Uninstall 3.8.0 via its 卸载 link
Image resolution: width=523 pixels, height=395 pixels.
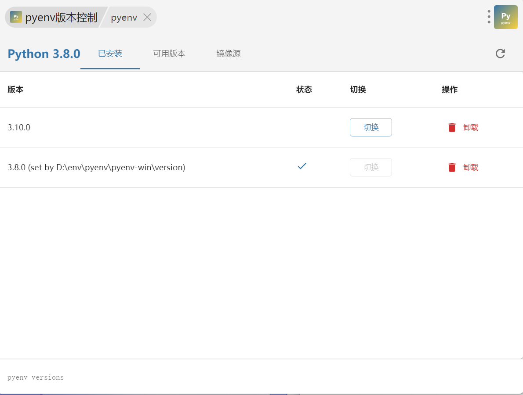[x=471, y=167]
